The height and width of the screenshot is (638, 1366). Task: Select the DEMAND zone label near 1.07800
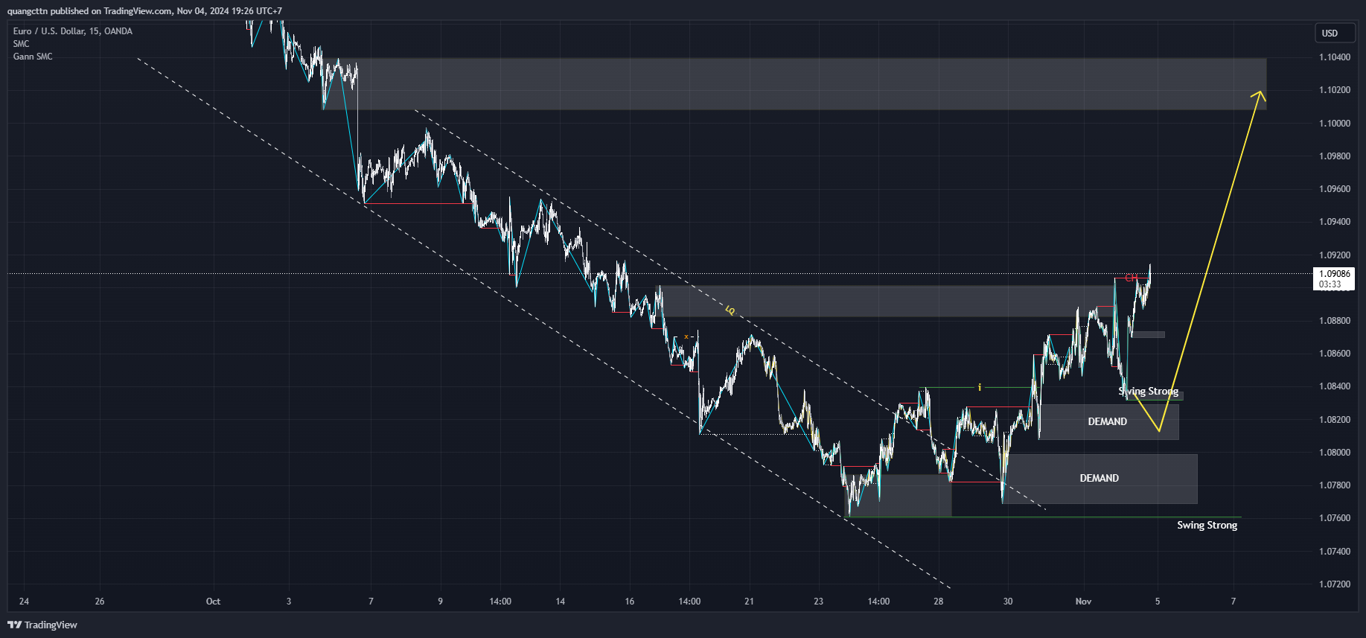(x=1099, y=479)
